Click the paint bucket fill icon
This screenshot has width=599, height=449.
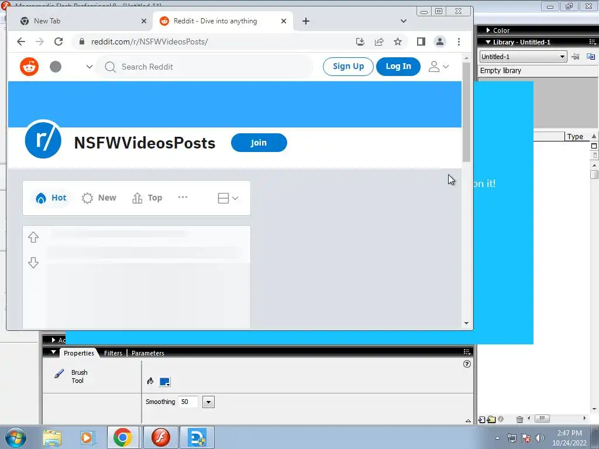pyautogui.click(x=150, y=381)
